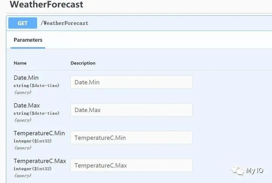This screenshot has width=272, height=183.
Task: Click the Description column header
Action: click(83, 63)
